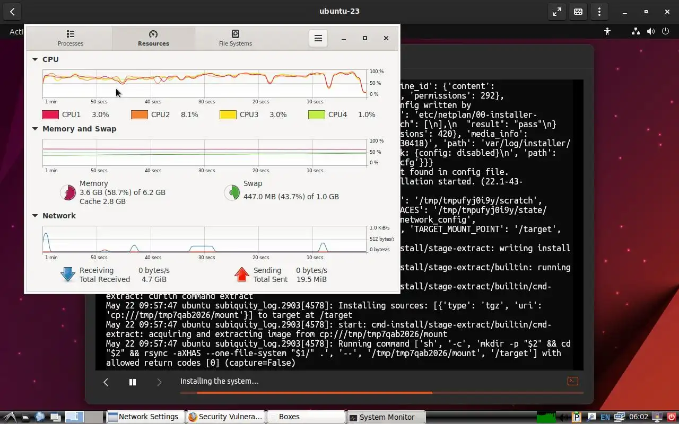Switch to Boxes taskbar window

coord(305,417)
